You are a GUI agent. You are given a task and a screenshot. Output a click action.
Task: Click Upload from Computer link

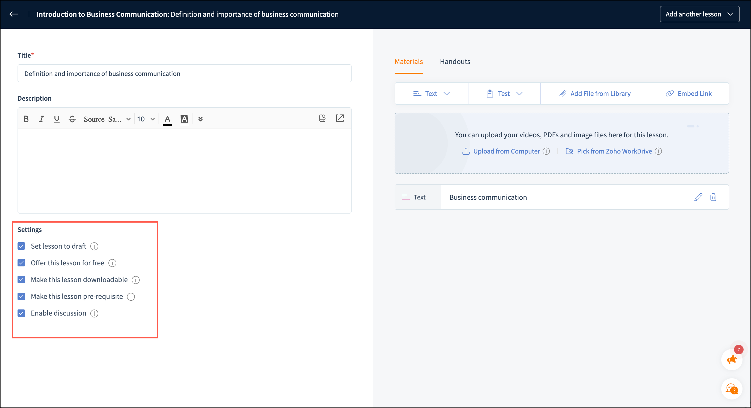(506, 151)
